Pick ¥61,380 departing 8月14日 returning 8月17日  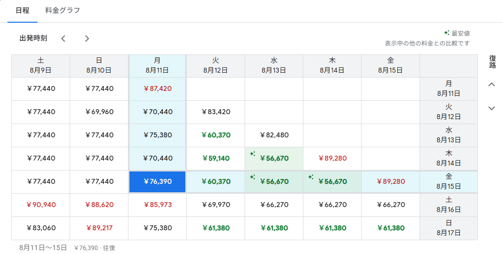tap(333, 228)
